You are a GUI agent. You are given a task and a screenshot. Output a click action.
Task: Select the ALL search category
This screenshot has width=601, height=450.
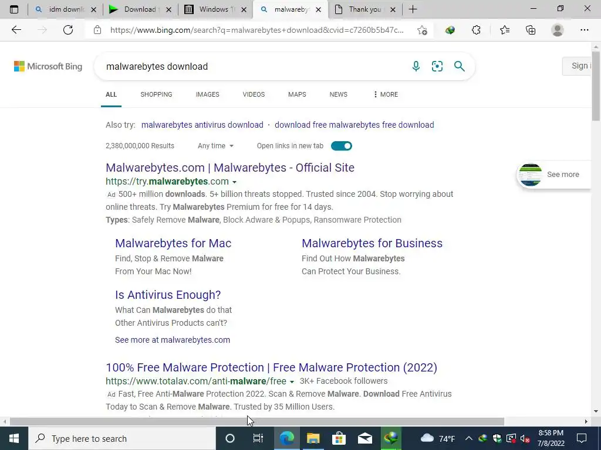point(111,94)
